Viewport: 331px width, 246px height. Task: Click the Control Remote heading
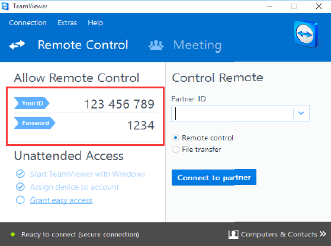[x=218, y=78]
